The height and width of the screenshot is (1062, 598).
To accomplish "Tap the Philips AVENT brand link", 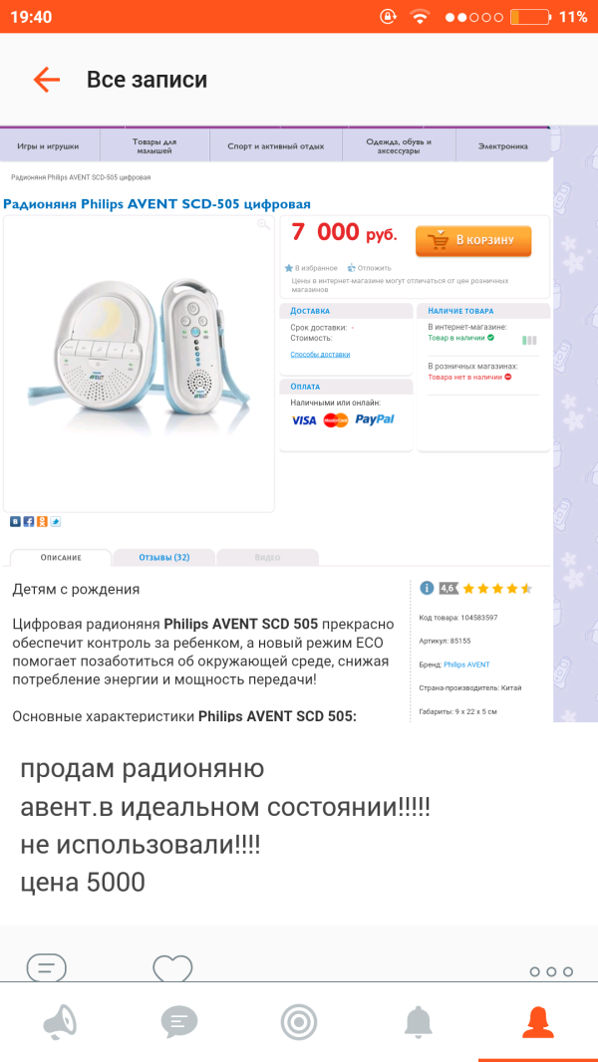I will pos(466,664).
